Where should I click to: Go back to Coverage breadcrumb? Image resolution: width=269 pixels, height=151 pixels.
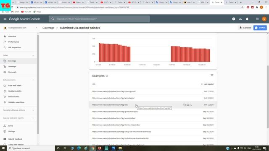pyautogui.click(x=48, y=28)
